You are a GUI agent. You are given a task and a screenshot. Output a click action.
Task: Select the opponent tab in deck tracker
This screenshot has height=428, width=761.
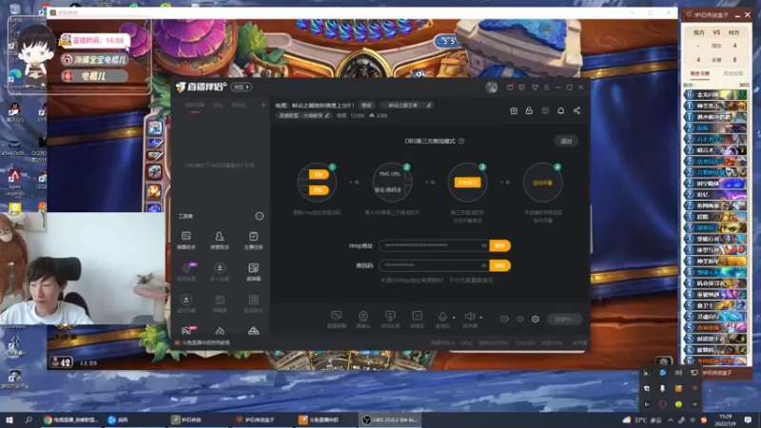click(x=732, y=74)
